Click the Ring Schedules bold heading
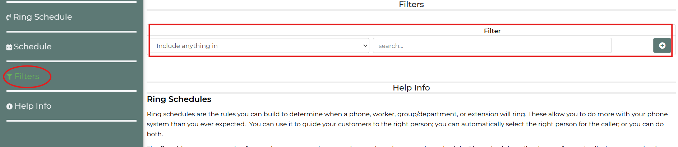 click(179, 99)
